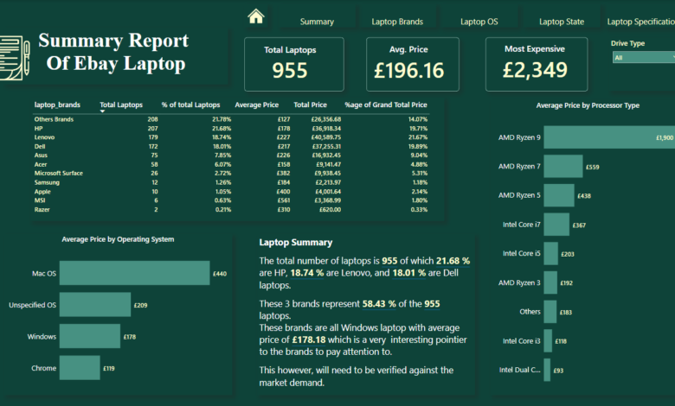
Task: Select the Intel Core i5 bar
Action: [x=550, y=253]
